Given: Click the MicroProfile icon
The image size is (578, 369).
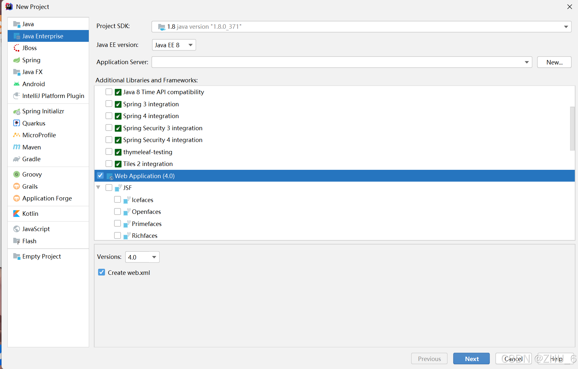Looking at the screenshot, I should [x=17, y=135].
